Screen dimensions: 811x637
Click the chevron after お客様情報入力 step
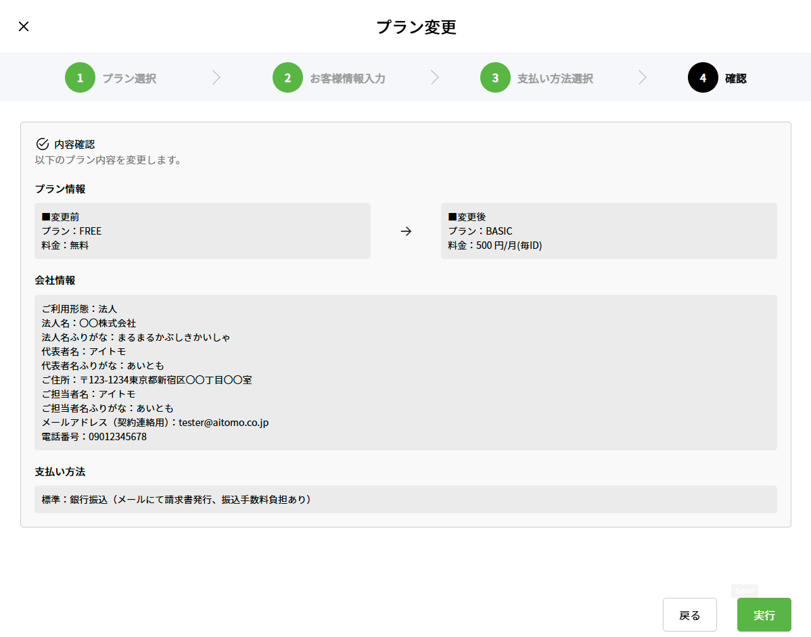coord(435,78)
